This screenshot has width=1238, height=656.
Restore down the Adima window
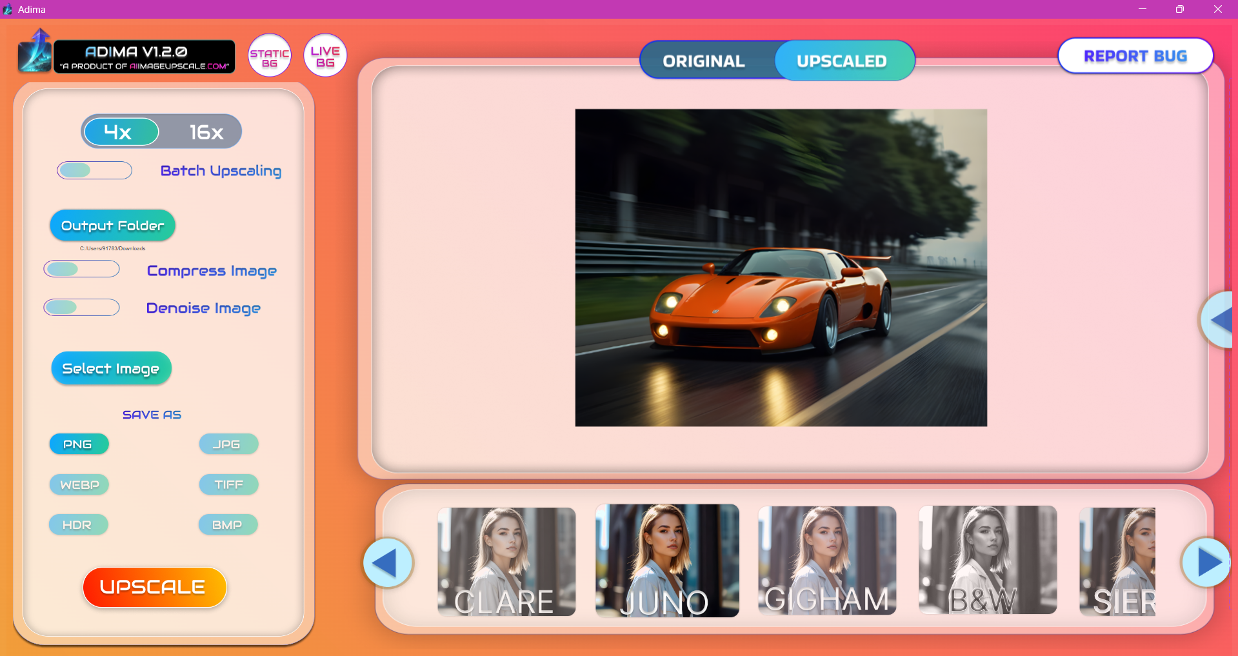[x=1180, y=9]
